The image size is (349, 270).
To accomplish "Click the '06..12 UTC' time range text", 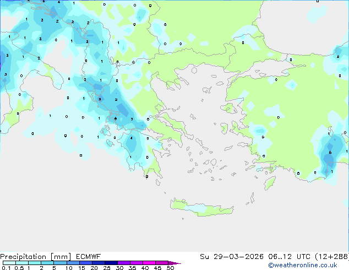I will (289, 257).
